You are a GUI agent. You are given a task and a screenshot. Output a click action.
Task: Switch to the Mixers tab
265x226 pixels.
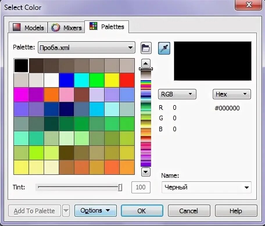66,27
